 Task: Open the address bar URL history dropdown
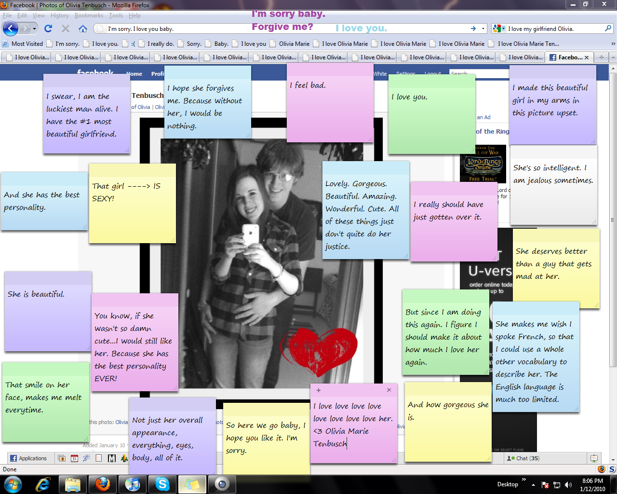point(483,28)
